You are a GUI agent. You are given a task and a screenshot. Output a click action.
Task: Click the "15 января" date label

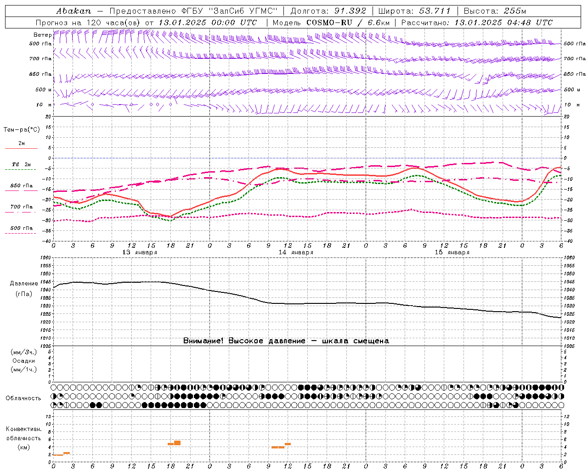pos(452,252)
